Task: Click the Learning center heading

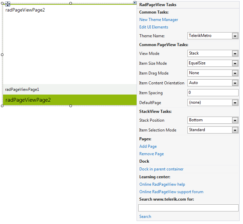Action: pos(155,177)
